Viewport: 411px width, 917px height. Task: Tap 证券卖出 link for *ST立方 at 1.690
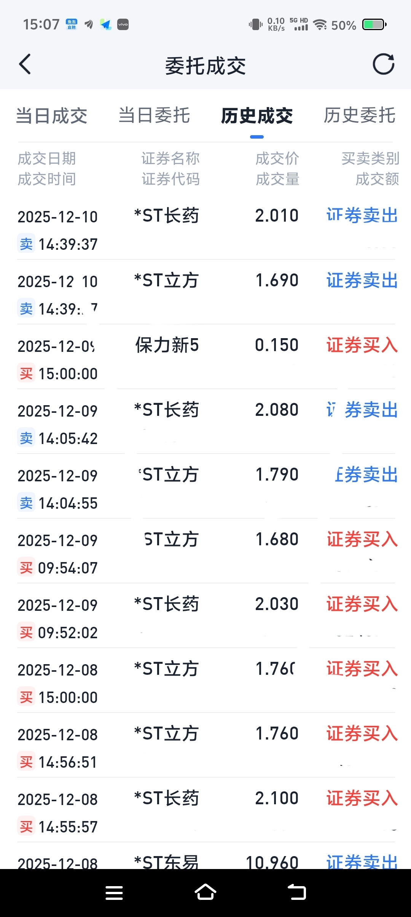coord(362,281)
